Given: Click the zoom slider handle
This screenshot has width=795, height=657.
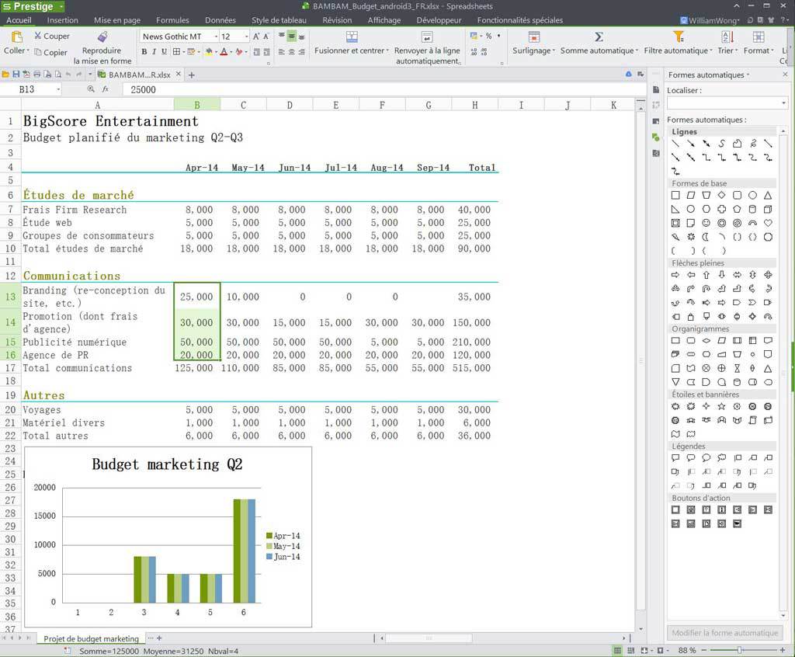Looking at the screenshot, I should tap(739, 650).
